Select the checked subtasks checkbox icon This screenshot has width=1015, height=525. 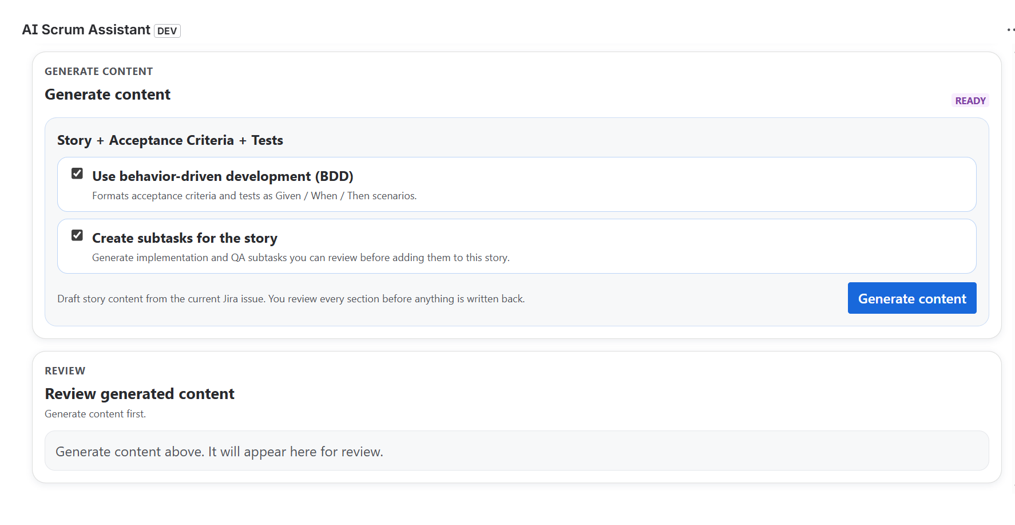tap(77, 235)
